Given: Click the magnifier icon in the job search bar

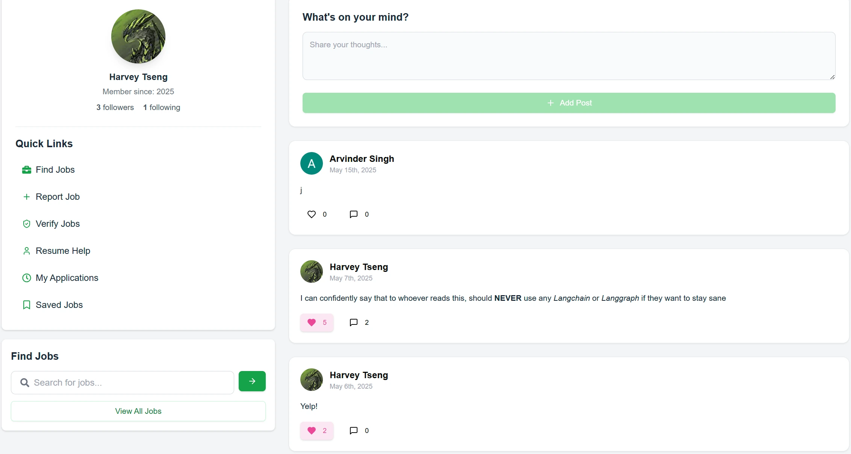Looking at the screenshot, I should coord(24,382).
